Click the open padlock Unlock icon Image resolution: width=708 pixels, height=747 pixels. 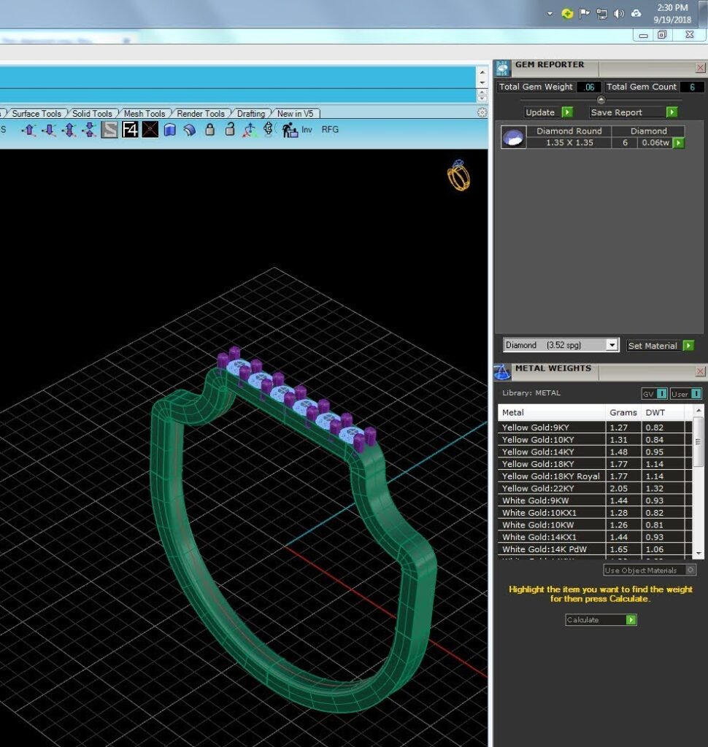tap(230, 130)
